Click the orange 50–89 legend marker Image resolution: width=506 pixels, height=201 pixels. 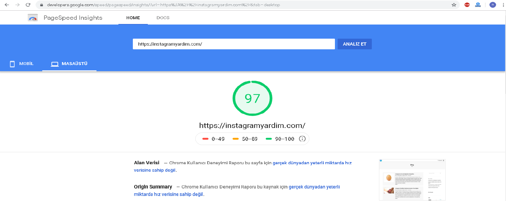point(235,139)
